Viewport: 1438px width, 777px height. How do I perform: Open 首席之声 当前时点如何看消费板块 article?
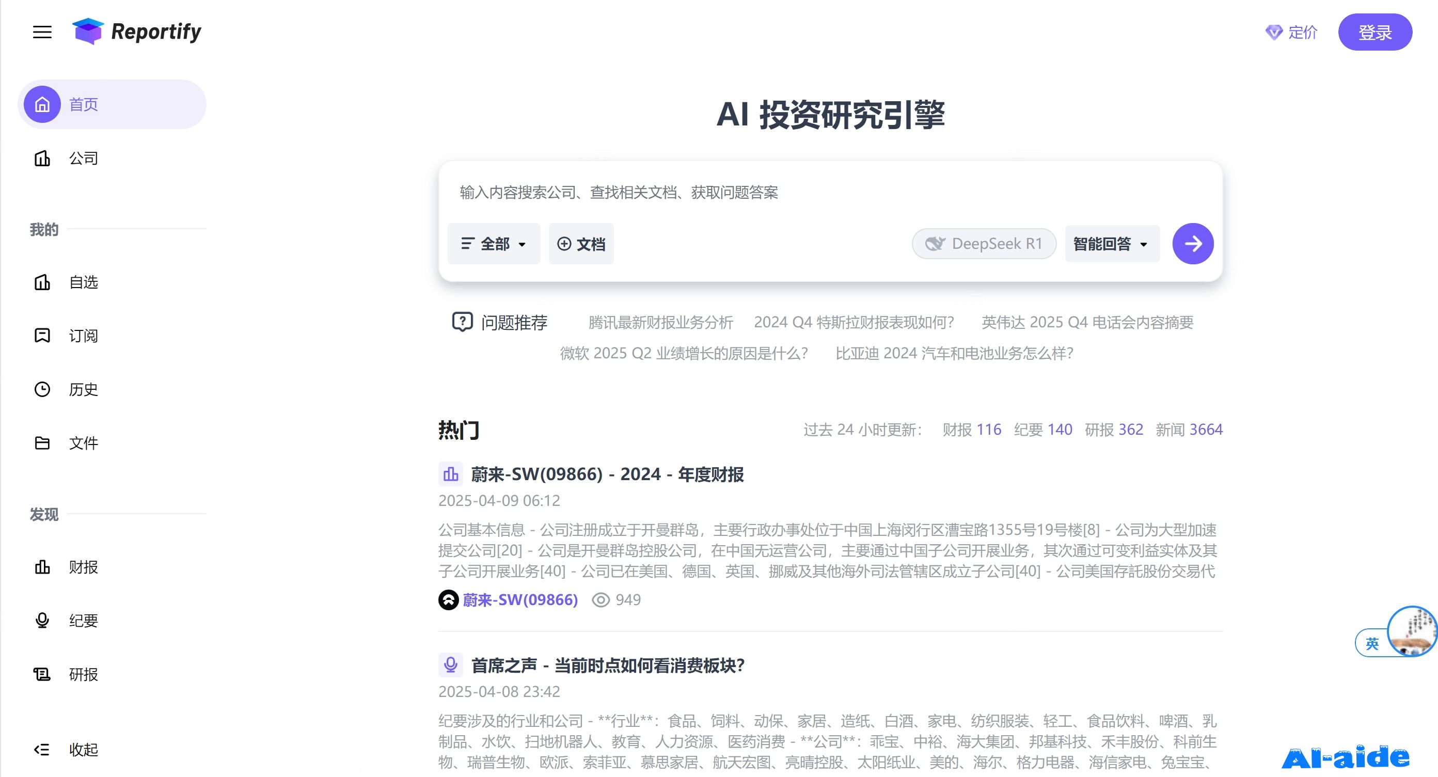point(608,665)
